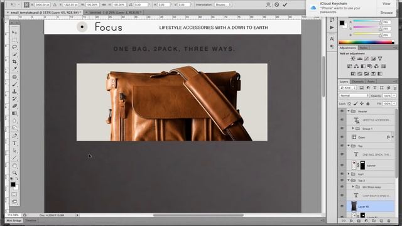Switch to the Styles tab
Image resolution: width=402 pixels, height=226 pixels.
[364, 48]
